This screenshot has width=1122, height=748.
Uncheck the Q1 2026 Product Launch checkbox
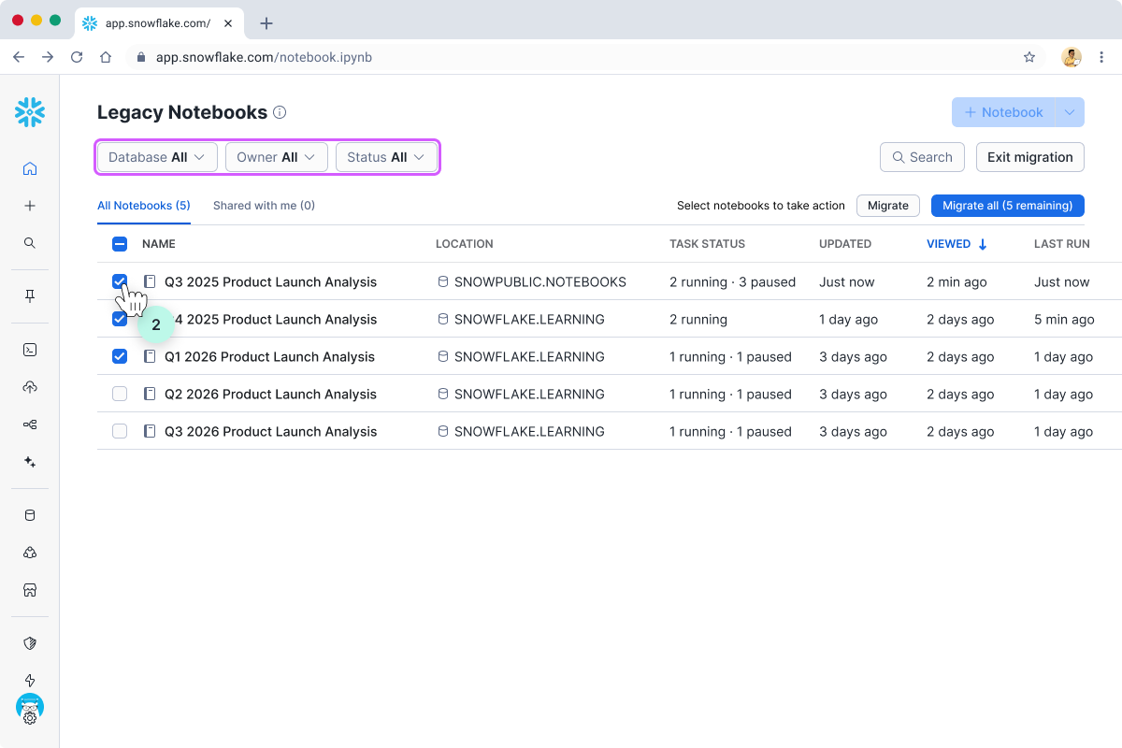(x=120, y=356)
